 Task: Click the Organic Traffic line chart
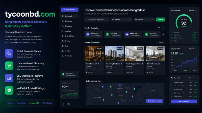tap(186, 62)
